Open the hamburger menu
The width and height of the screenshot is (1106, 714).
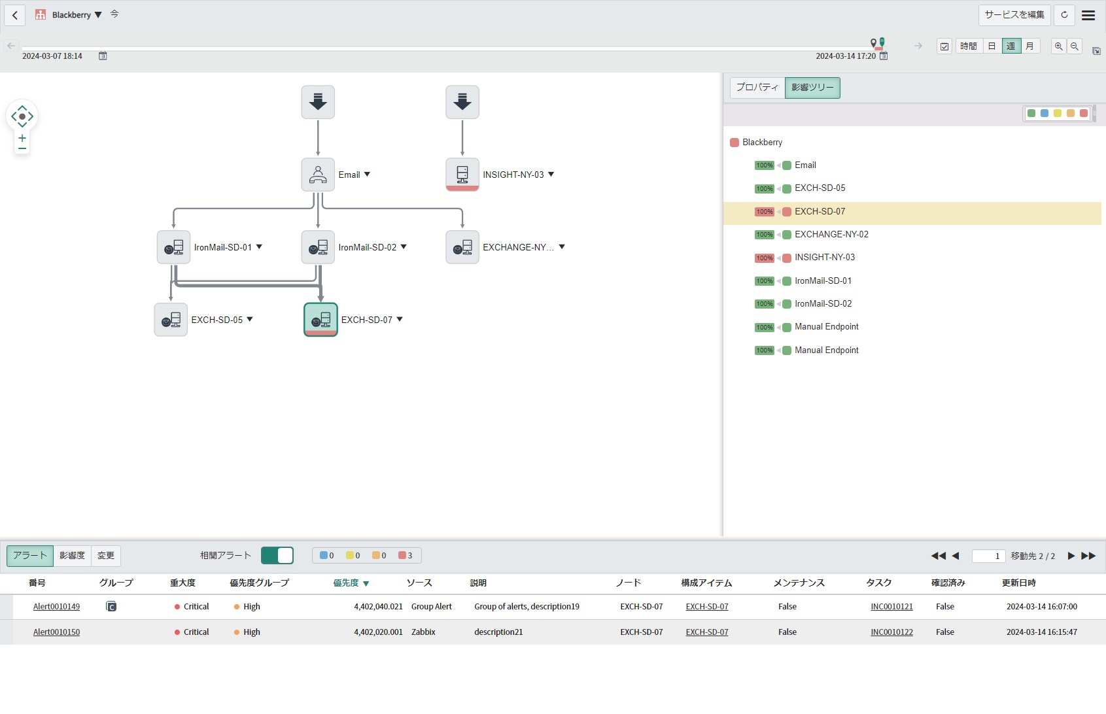(1088, 15)
